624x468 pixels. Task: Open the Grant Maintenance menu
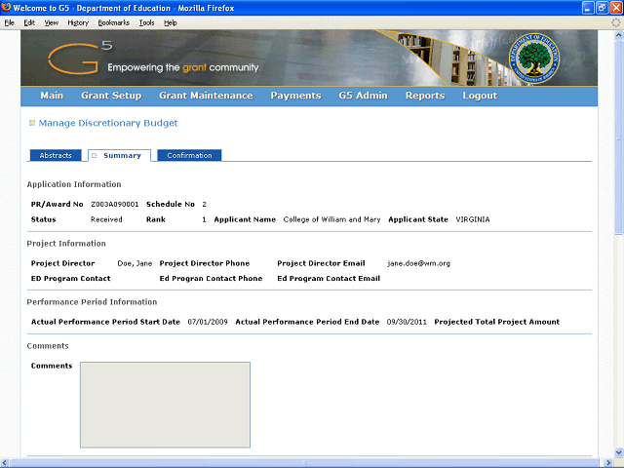click(x=206, y=96)
